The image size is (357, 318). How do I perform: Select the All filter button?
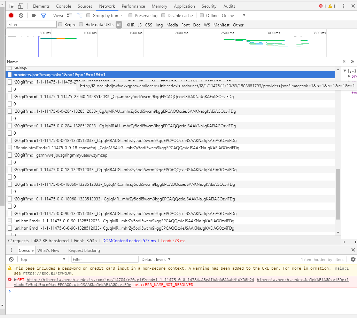pyautogui.click(x=119, y=25)
